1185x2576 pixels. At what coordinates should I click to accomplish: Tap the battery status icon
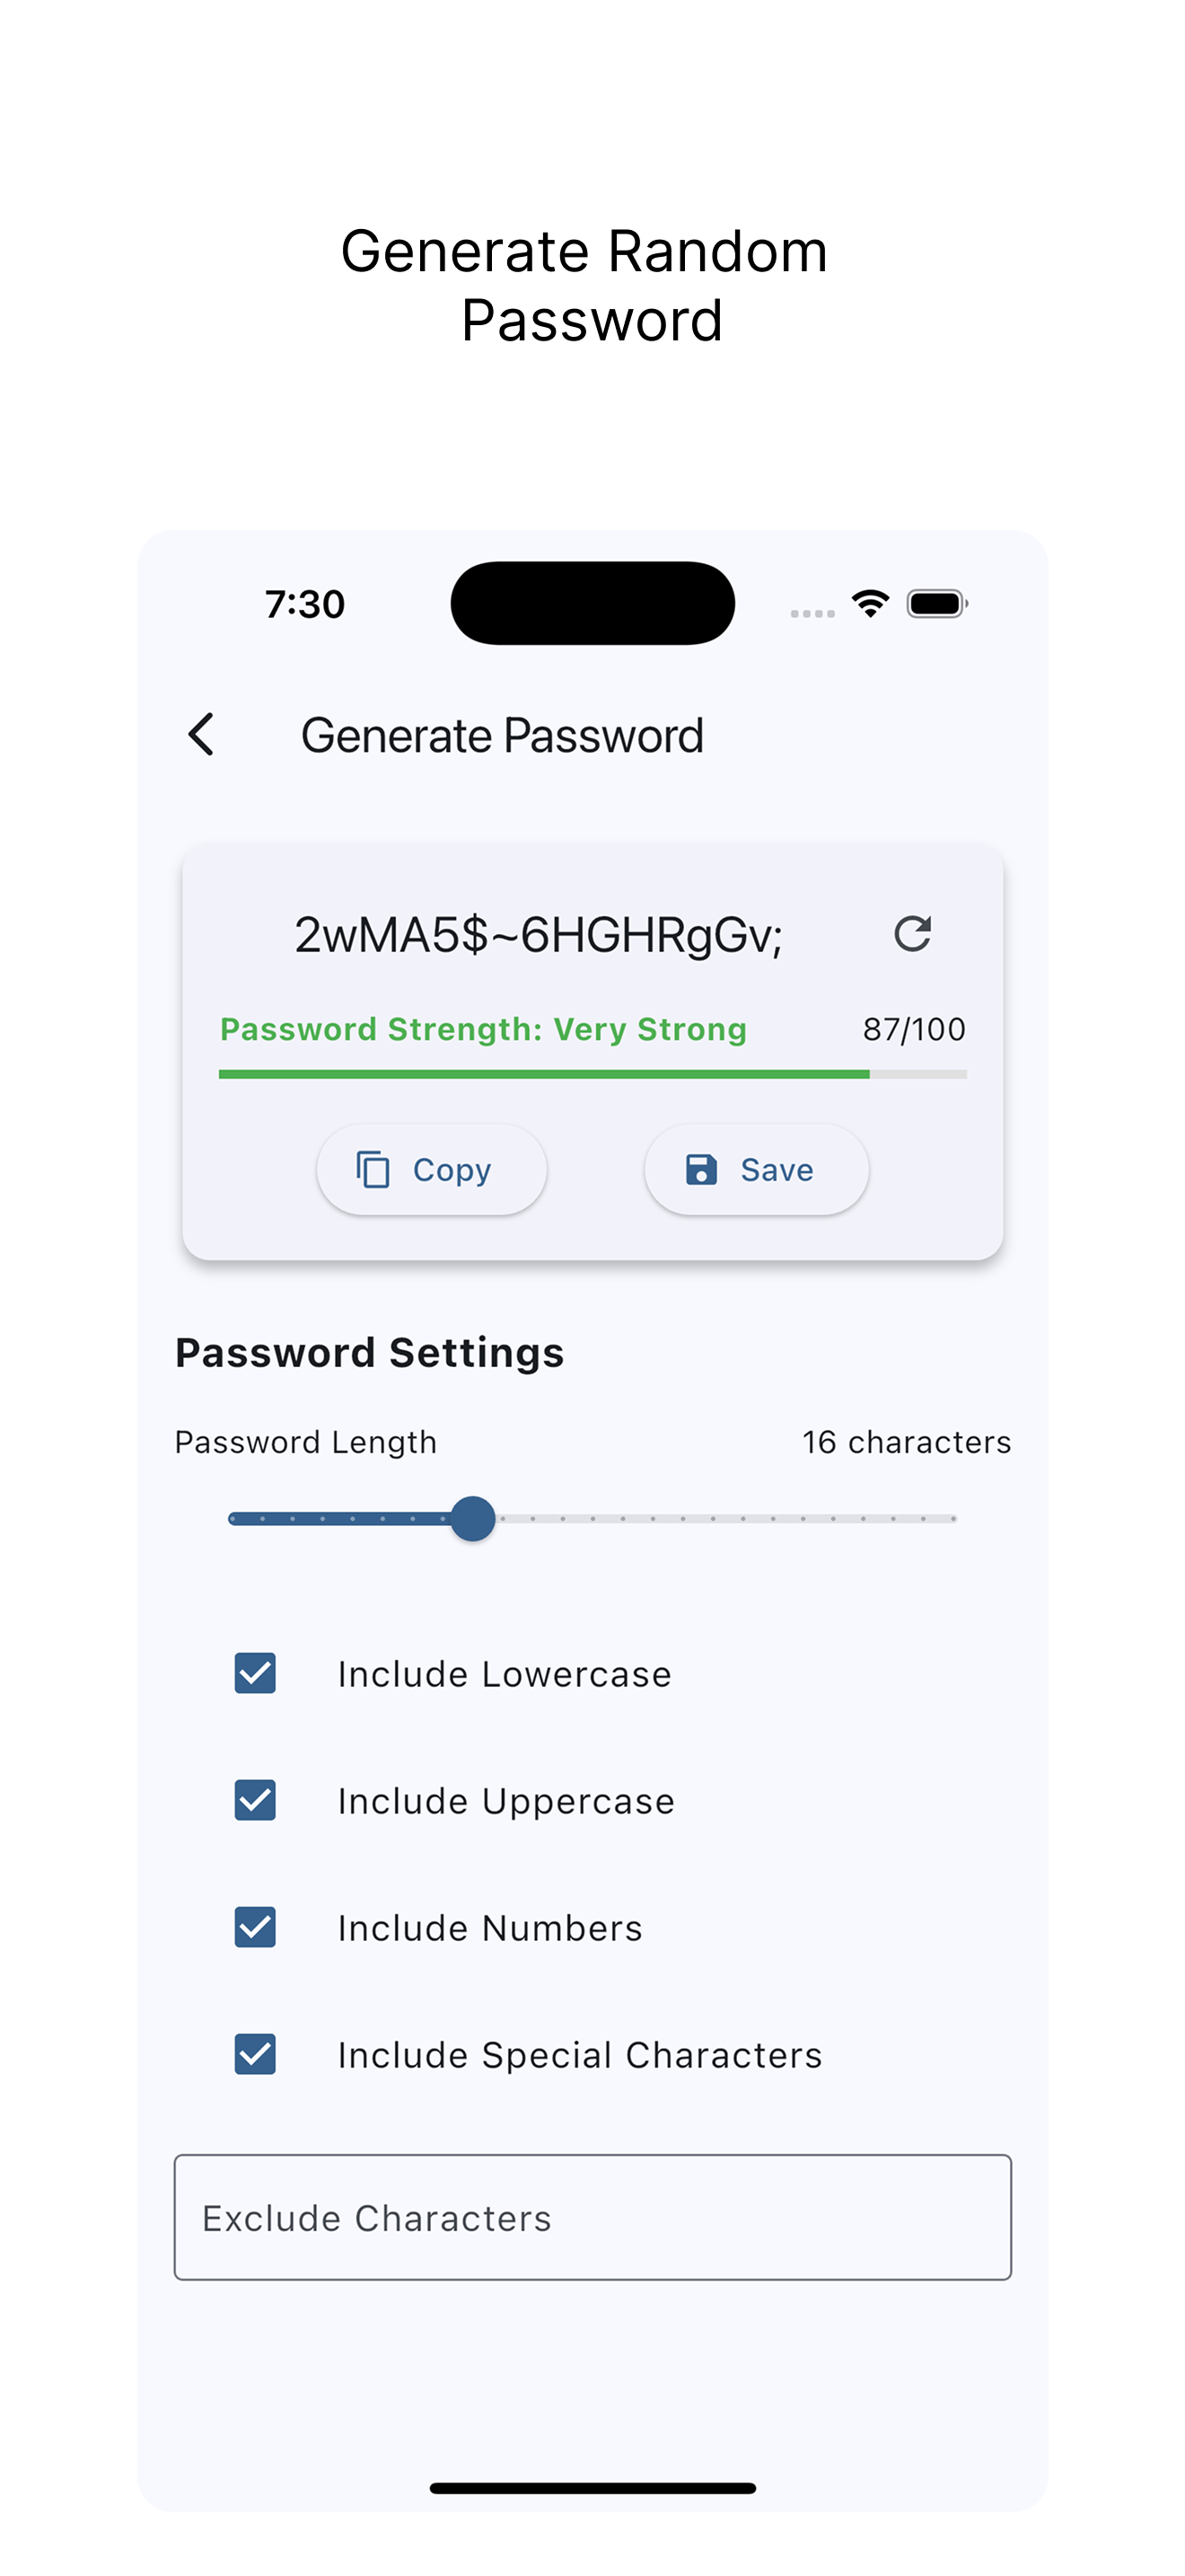(x=937, y=603)
